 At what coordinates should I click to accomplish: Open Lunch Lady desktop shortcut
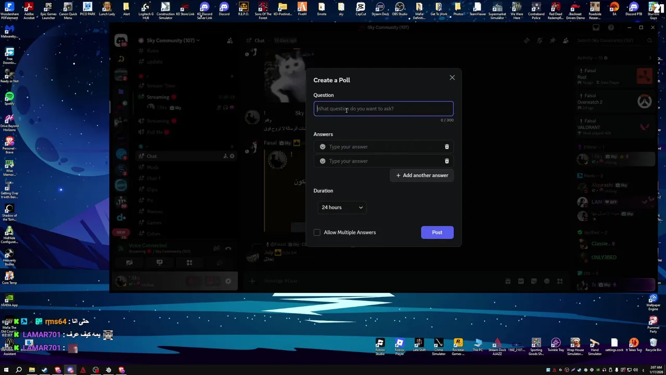pyautogui.click(x=107, y=9)
